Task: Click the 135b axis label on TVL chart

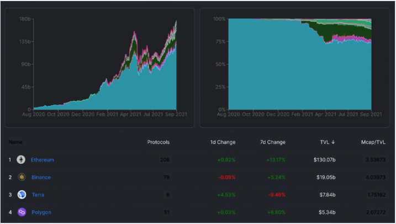Action: 25,41
